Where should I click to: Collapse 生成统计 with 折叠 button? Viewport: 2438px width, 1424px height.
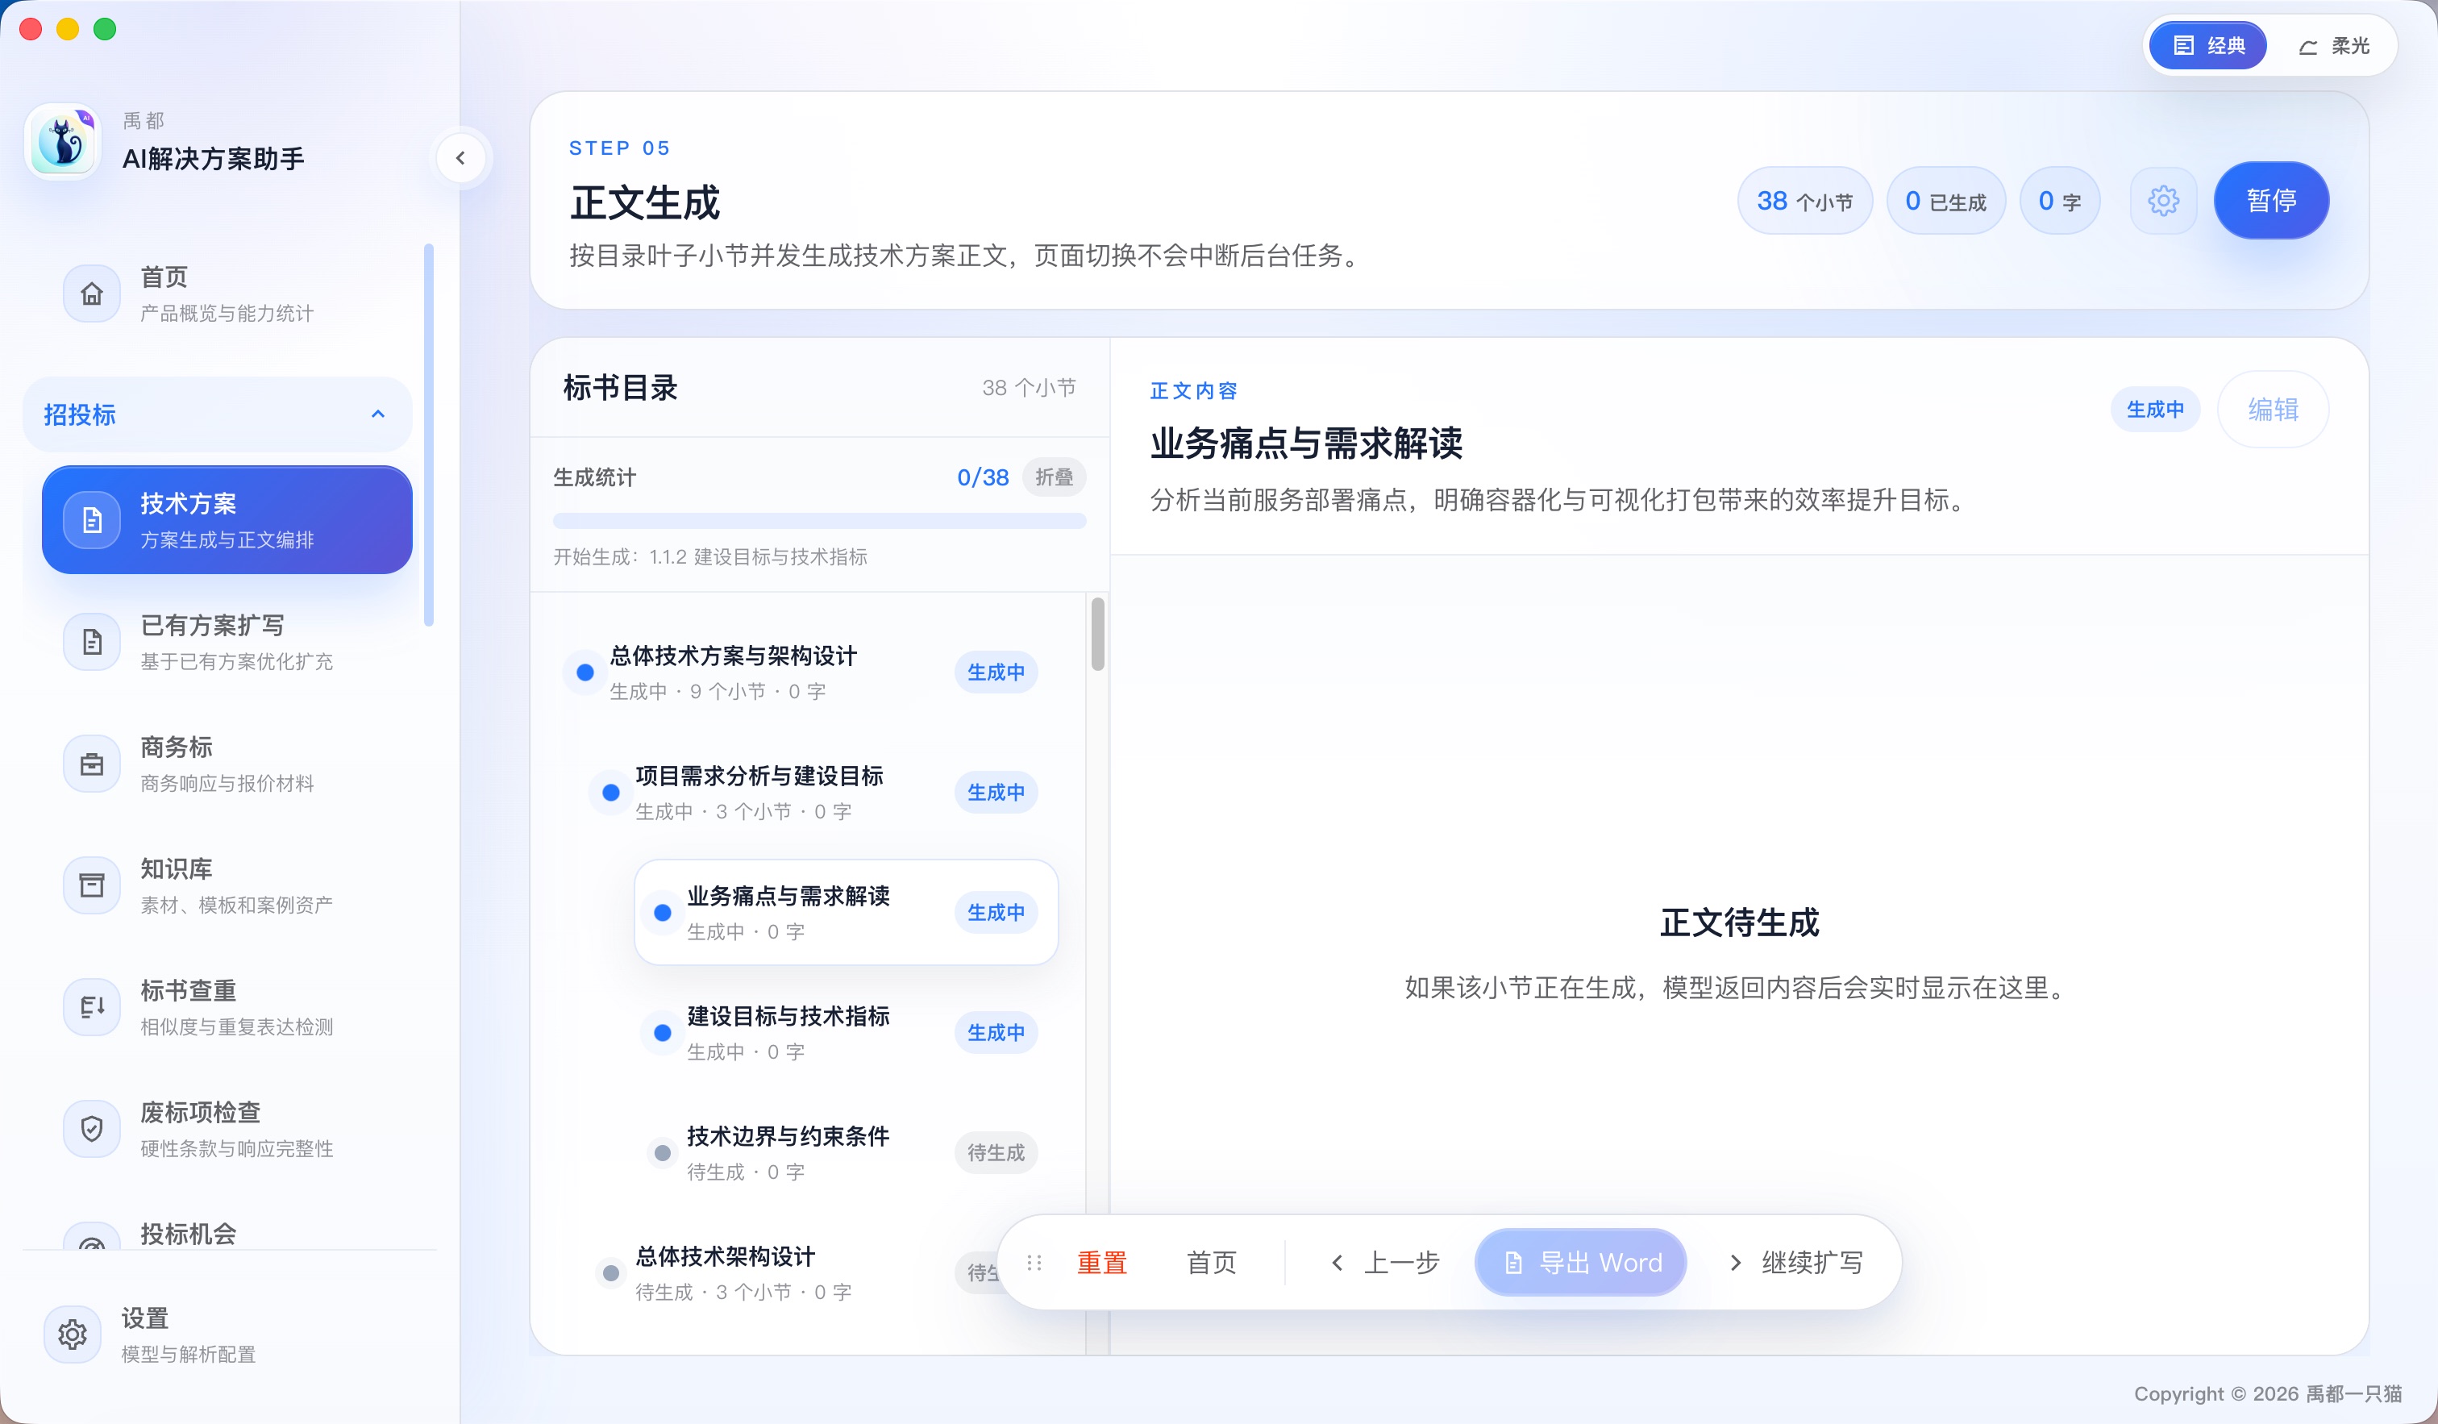pos(1054,477)
